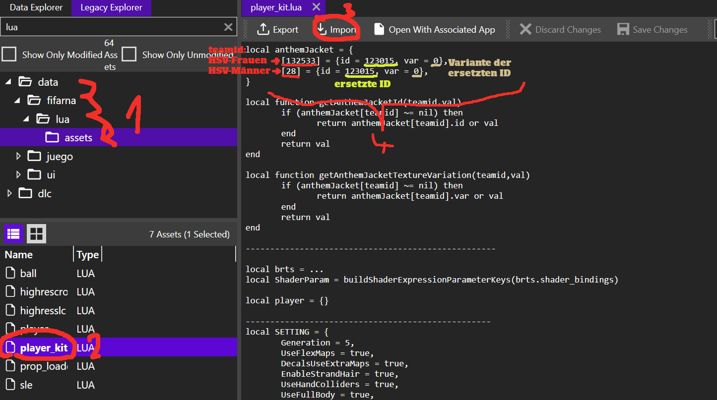Enable Show Only Unmodified checkbox
The width and height of the screenshot is (717, 400).
tap(129, 55)
